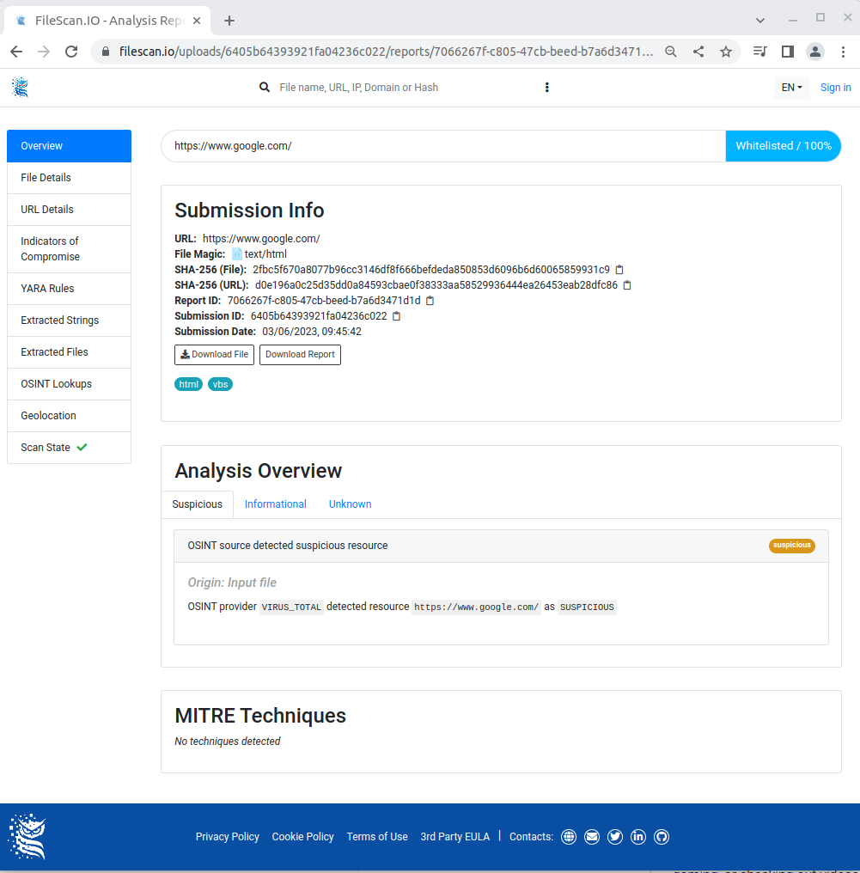Open Indicators of Compromise section
Image resolution: width=860 pixels, height=873 pixels.
click(69, 249)
